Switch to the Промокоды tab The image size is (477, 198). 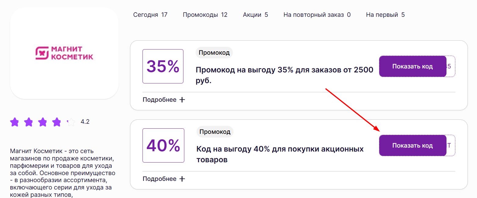point(205,14)
